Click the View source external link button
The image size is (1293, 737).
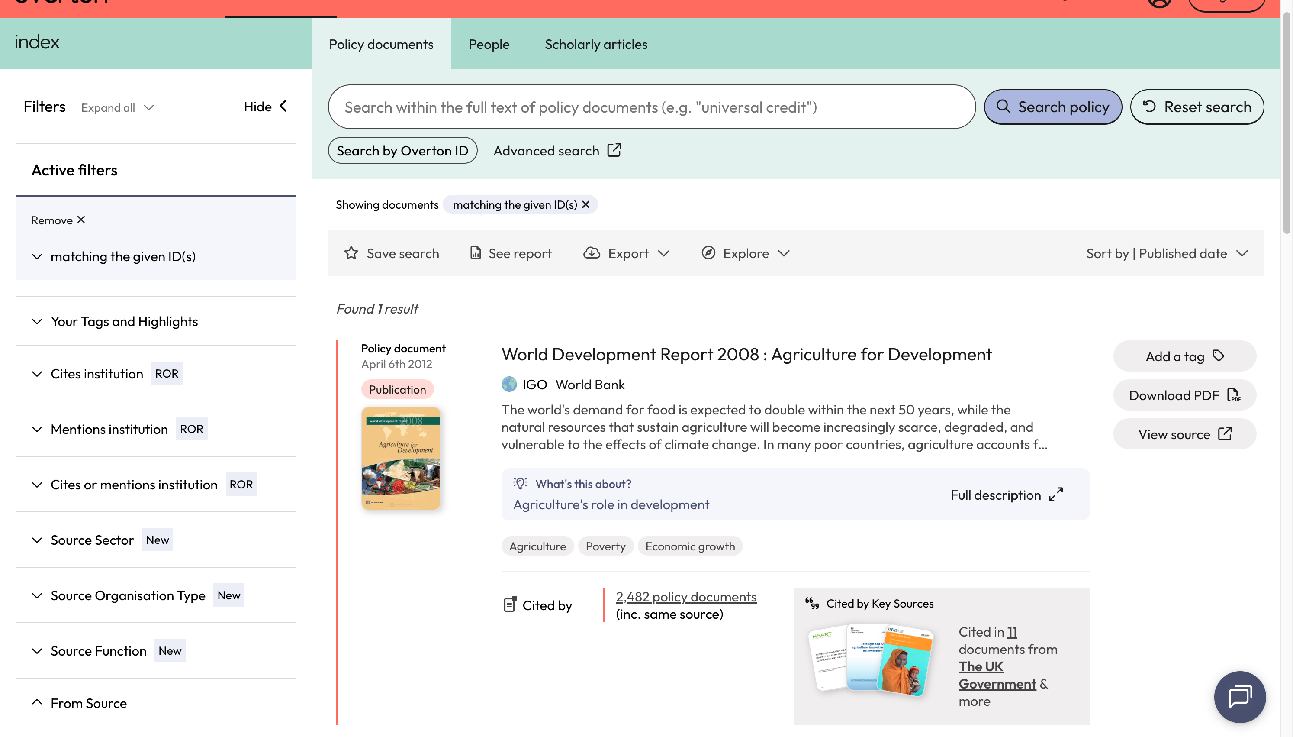coord(1184,434)
